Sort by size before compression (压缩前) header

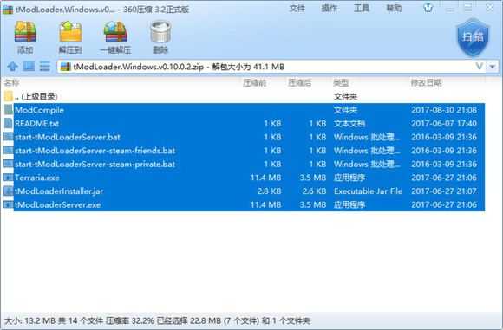pyautogui.click(x=255, y=82)
